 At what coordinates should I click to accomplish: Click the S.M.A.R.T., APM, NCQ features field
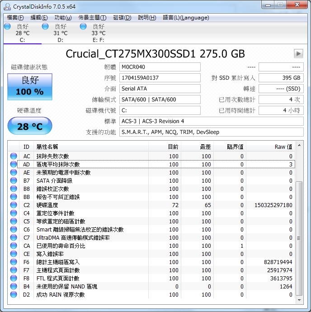pos(211,132)
